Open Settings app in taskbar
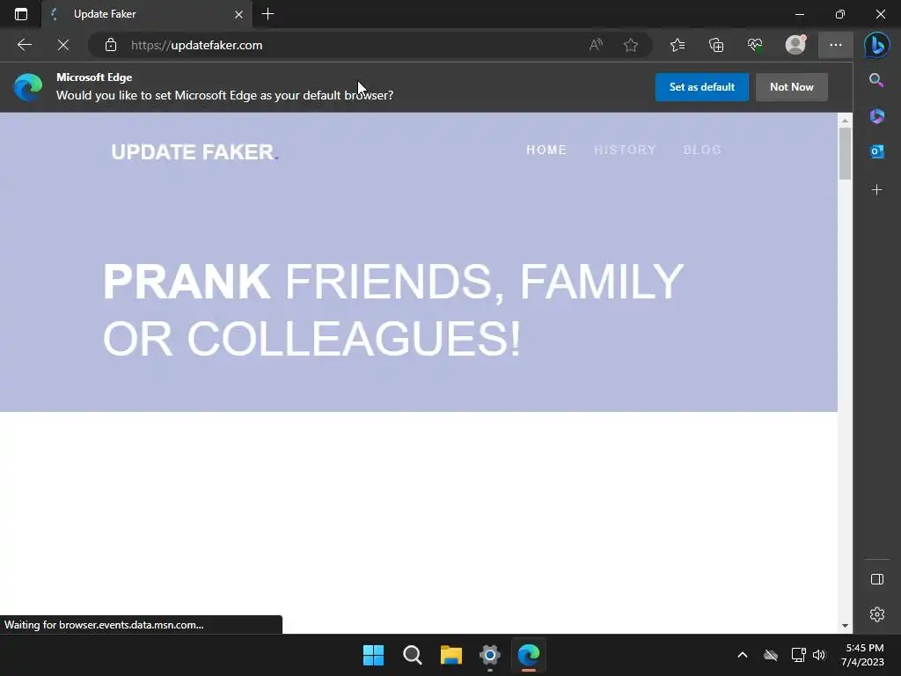901x676 pixels. 489,655
